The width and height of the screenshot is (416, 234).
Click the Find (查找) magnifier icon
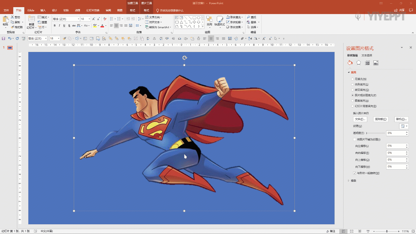tap(249, 17)
